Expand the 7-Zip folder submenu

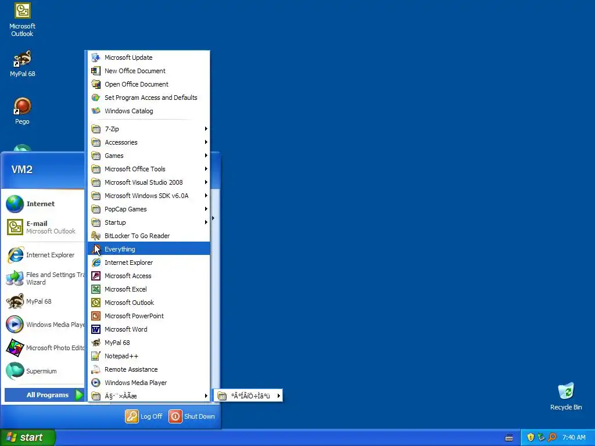[x=149, y=129]
